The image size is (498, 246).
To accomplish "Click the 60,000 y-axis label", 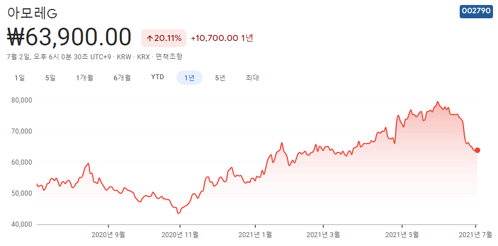I will [22, 162].
